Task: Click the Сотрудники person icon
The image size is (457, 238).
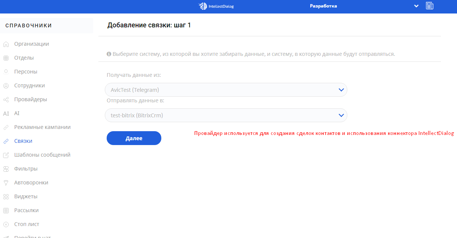Action: pyautogui.click(x=6, y=86)
